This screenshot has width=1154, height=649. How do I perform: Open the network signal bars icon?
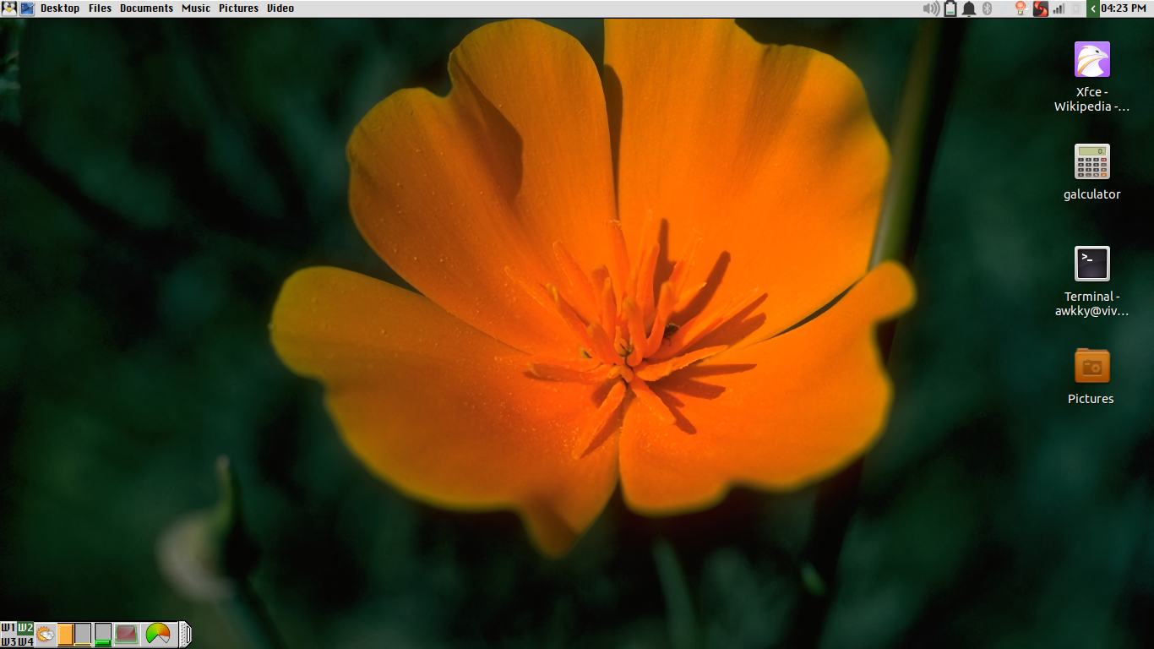coord(1059,8)
